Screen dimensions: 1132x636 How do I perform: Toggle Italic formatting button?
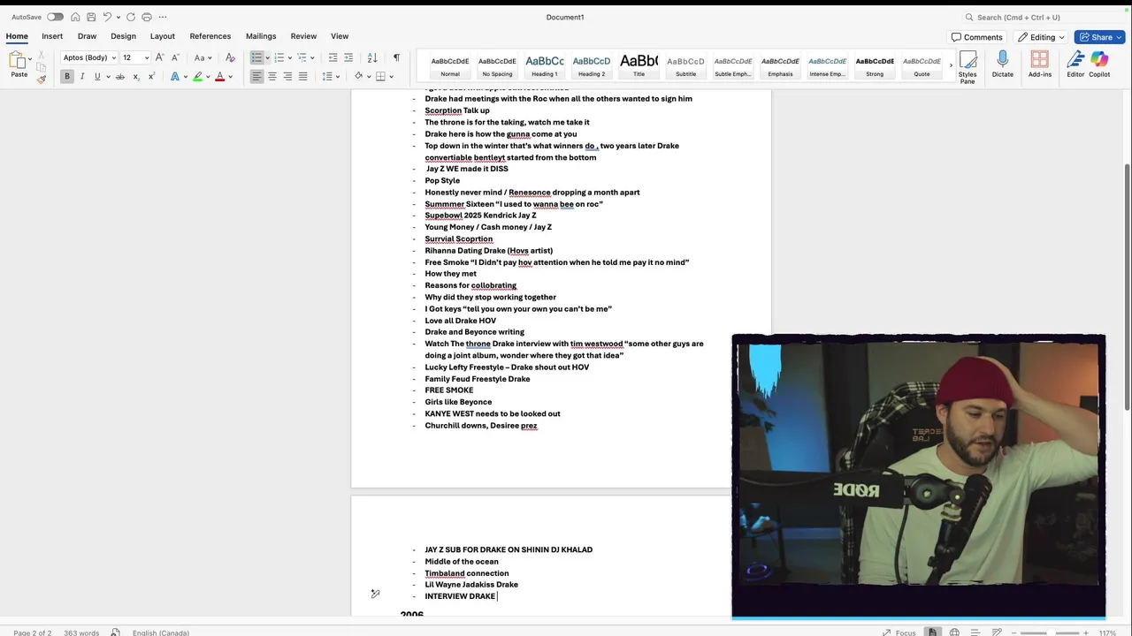82,77
